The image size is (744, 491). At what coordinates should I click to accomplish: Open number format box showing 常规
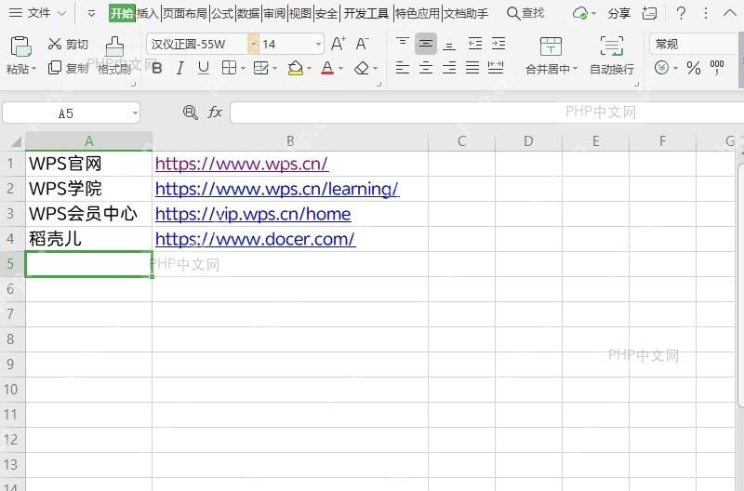coord(694,44)
